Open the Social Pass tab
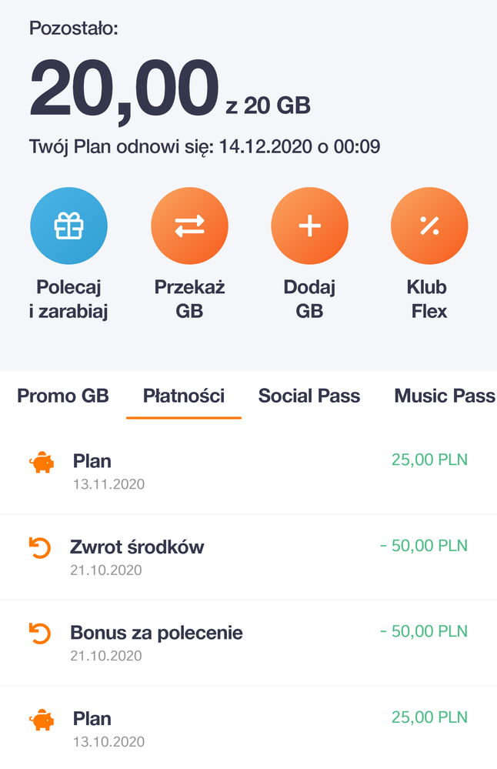Image resolution: width=497 pixels, height=769 pixels. 309,396
